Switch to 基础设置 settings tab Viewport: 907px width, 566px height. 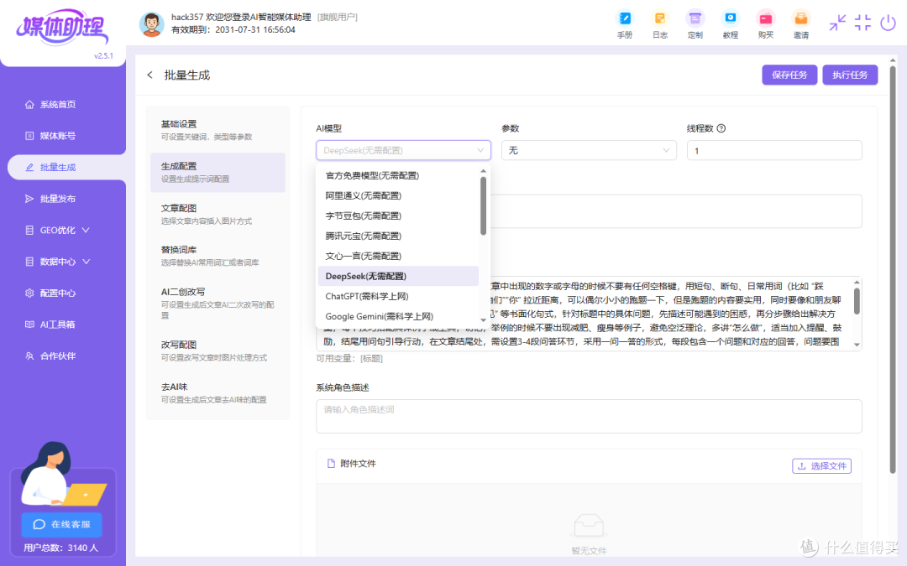tap(218, 130)
